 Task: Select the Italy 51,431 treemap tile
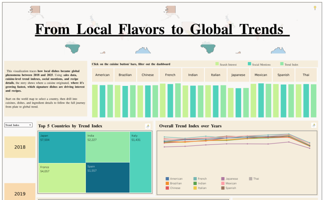point(141,162)
